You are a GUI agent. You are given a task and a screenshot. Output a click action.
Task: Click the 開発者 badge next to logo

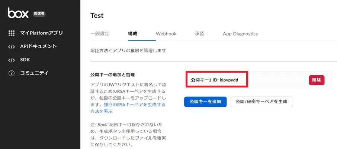click(x=39, y=14)
